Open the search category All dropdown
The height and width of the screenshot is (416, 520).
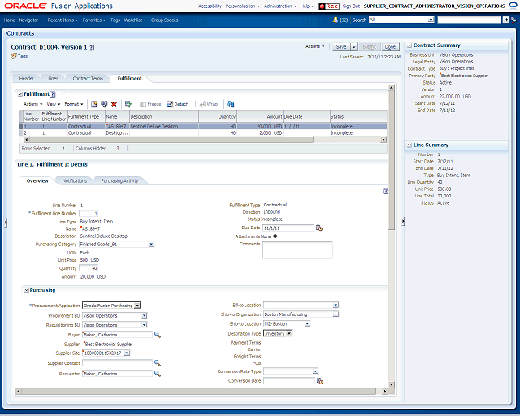(x=431, y=19)
